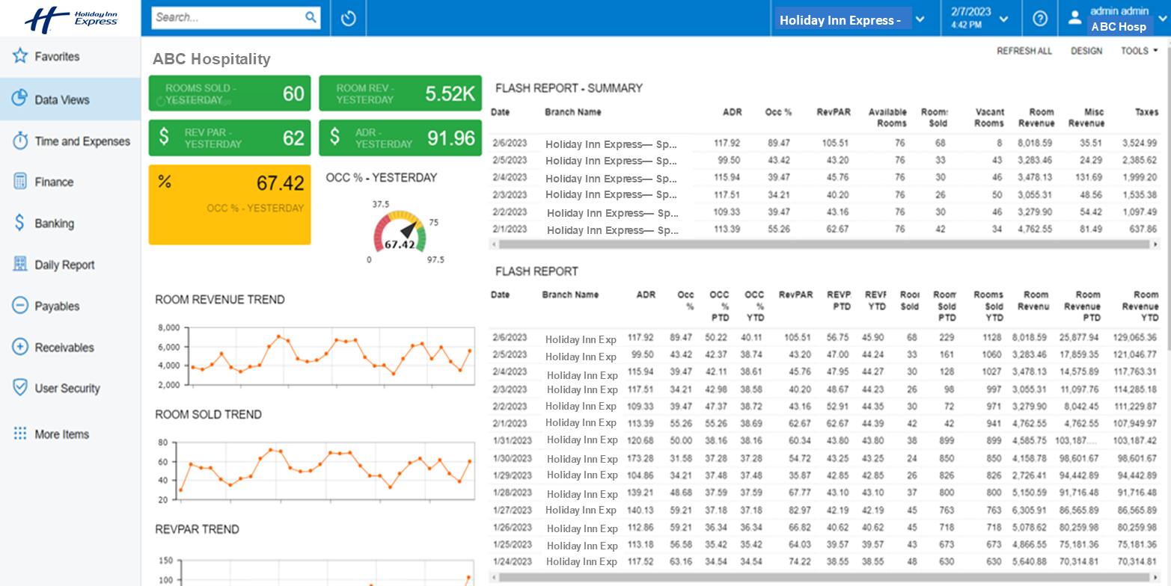This screenshot has width=1171, height=586.
Task: Click the search magnifier icon
Action: pyautogui.click(x=311, y=18)
